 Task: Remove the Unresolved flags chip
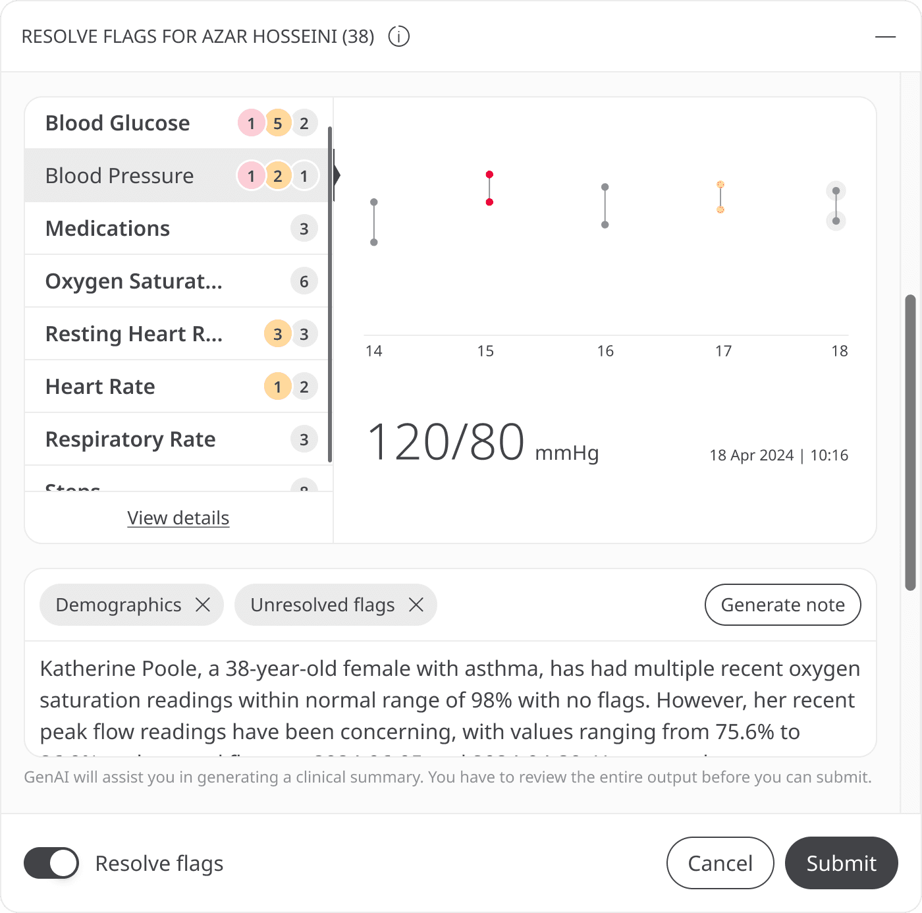click(x=416, y=605)
